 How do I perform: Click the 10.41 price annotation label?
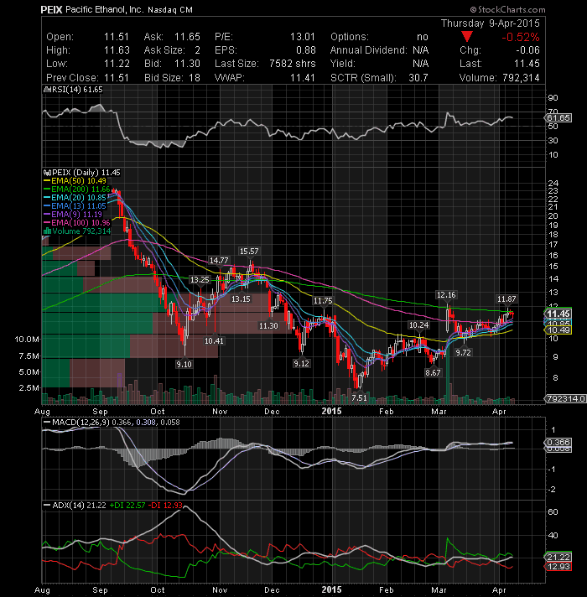pos(214,340)
